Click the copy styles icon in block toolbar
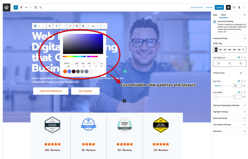The height and width of the screenshot is (159, 248). pos(77,26)
